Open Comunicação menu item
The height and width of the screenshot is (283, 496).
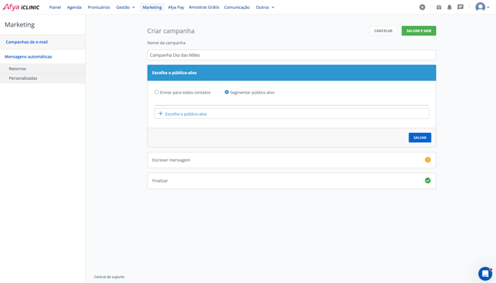tap(237, 7)
